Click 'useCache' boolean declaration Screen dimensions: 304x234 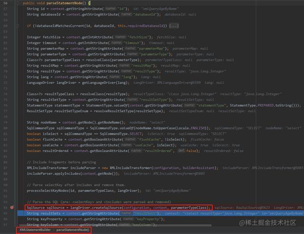coord(50,145)
